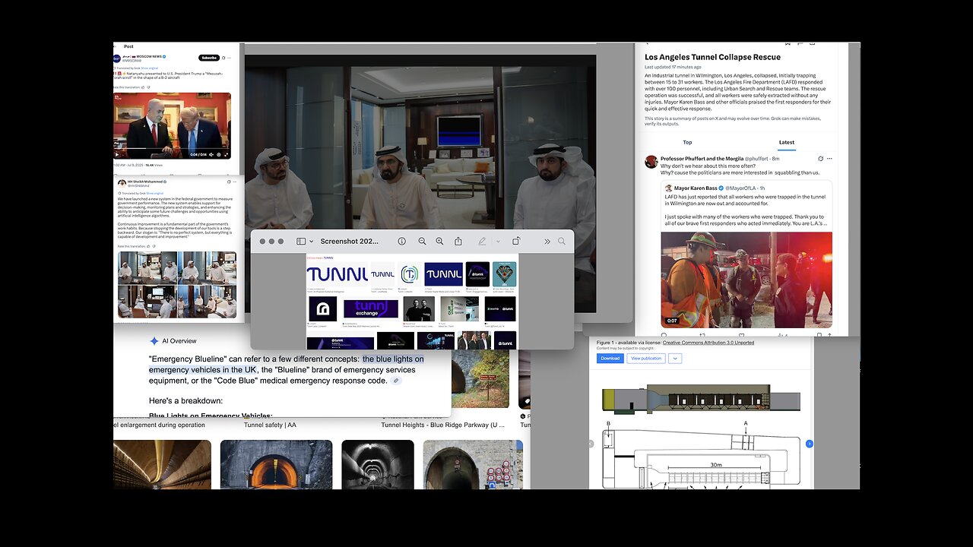Viewport: 973px width, 547px height.
Task: Mute the Netanyahu Trump video
Action: (x=211, y=154)
